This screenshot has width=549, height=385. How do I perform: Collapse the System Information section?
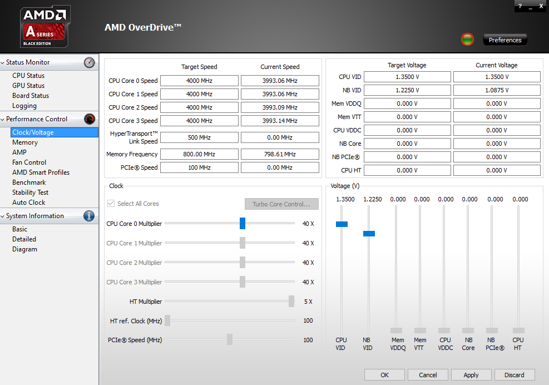[3, 216]
